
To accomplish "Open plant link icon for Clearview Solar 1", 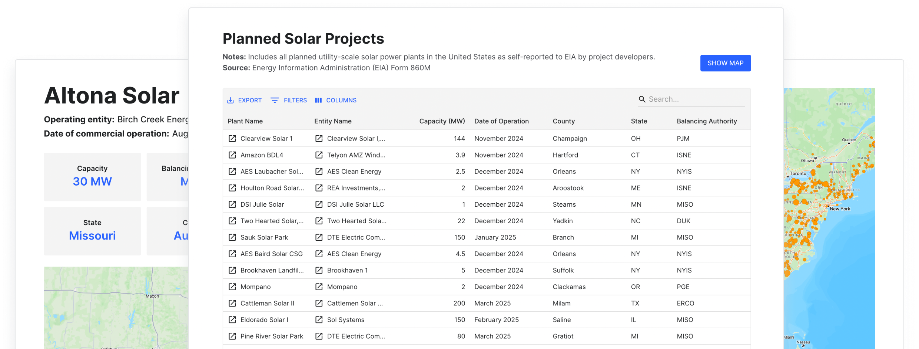I will coord(232,138).
